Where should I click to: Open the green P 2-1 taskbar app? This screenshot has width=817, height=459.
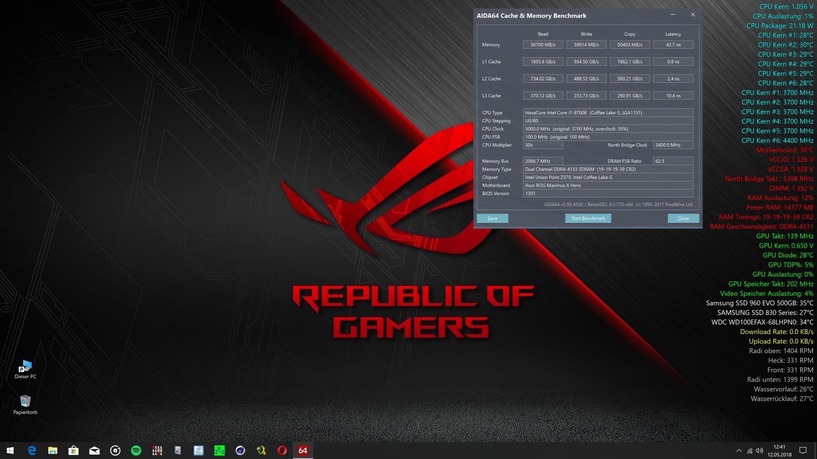pos(220,450)
